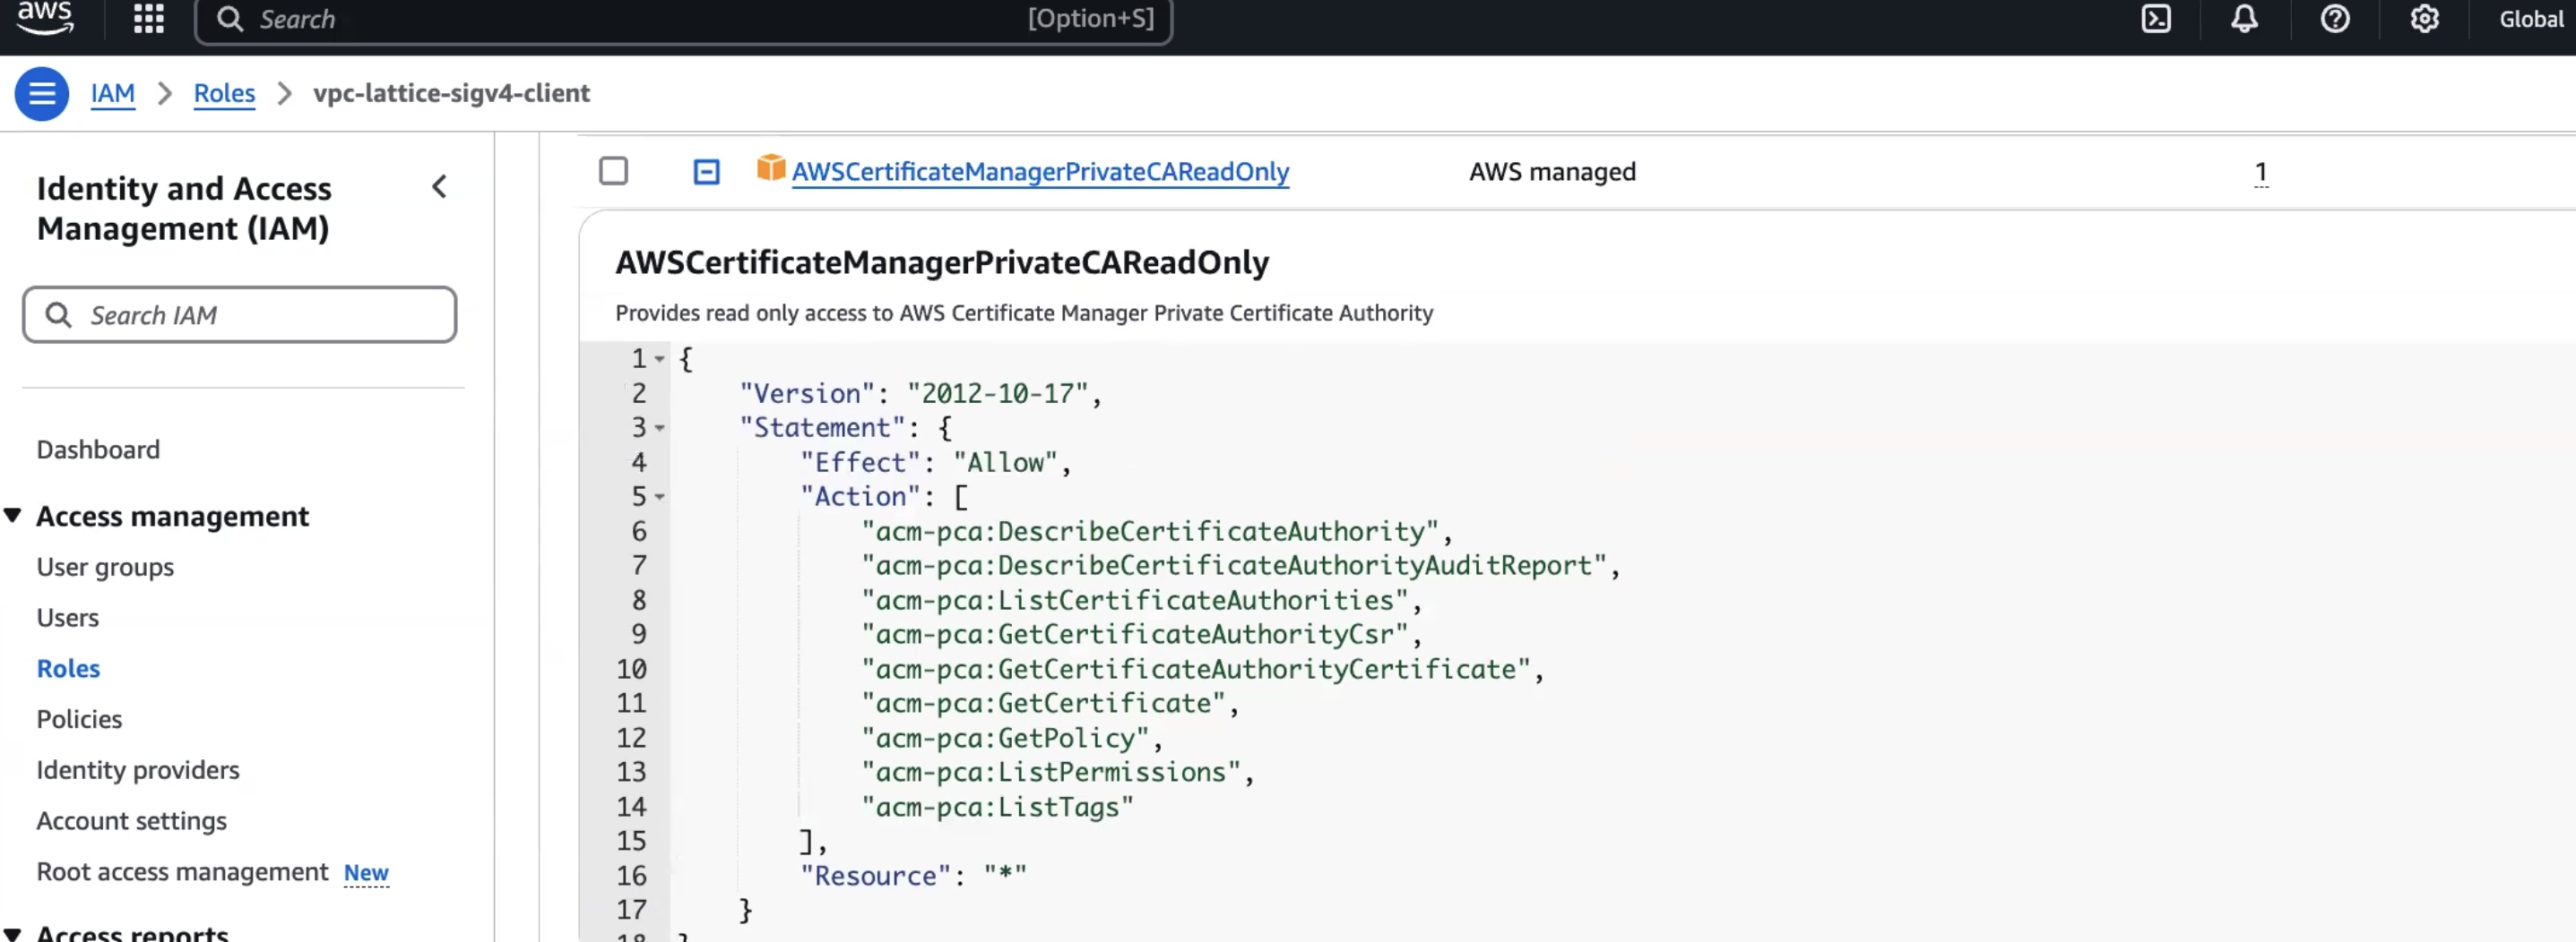2576x942 pixels.
Task: Open the Global region dropdown
Action: 2531,19
